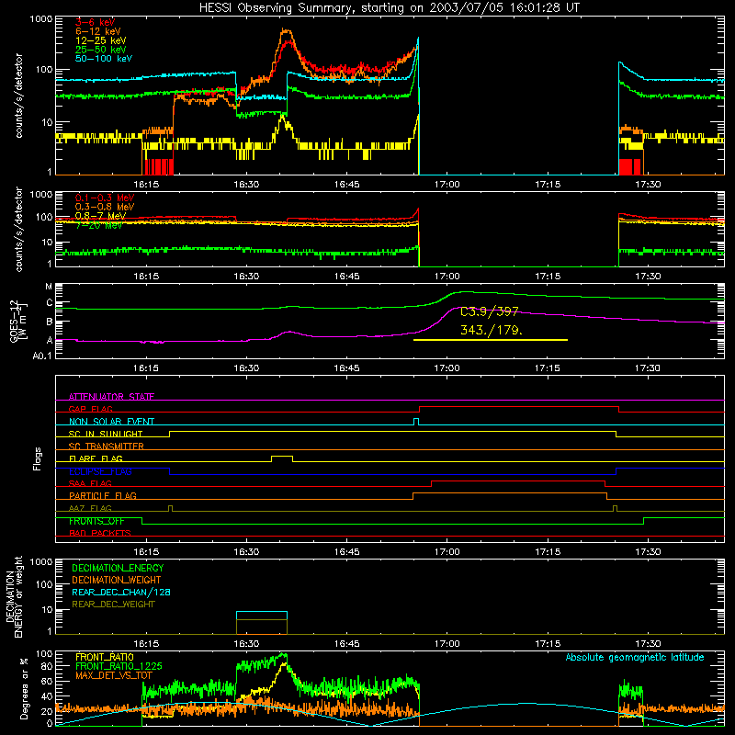Select the '3-6 keV' legend label
Screen dimensions: 735x735
(x=96, y=22)
